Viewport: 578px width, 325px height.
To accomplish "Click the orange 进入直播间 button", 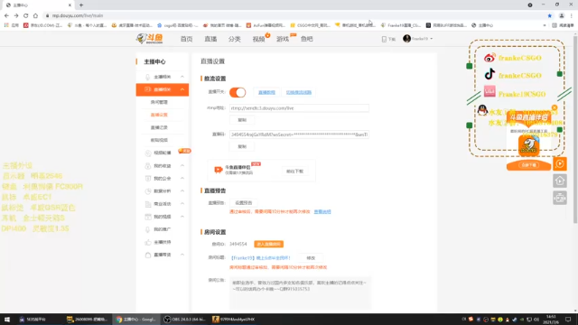I will tap(269, 245).
